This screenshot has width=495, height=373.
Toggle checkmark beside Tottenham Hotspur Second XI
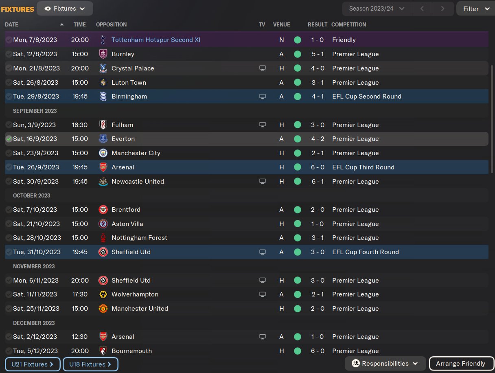tap(9, 40)
